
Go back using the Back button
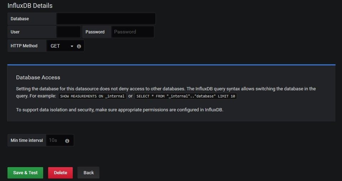click(88, 173)
